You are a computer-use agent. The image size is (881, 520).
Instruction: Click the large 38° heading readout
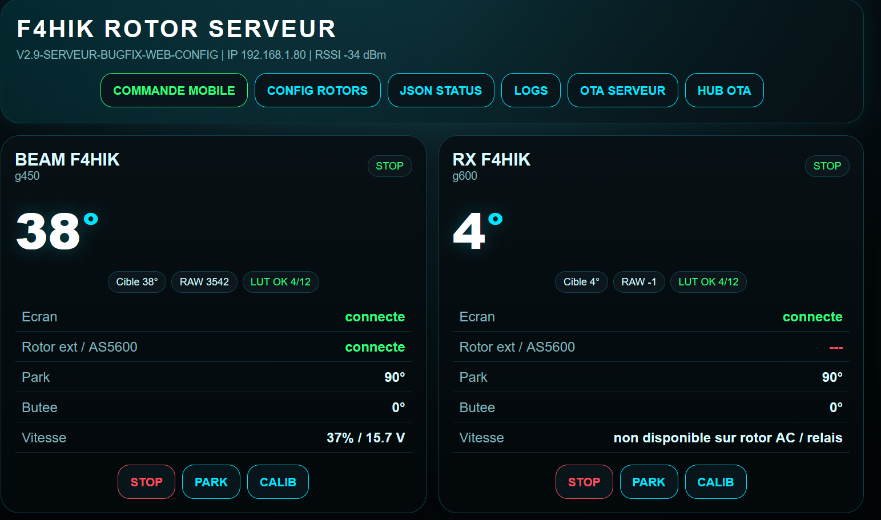point(57,231)
